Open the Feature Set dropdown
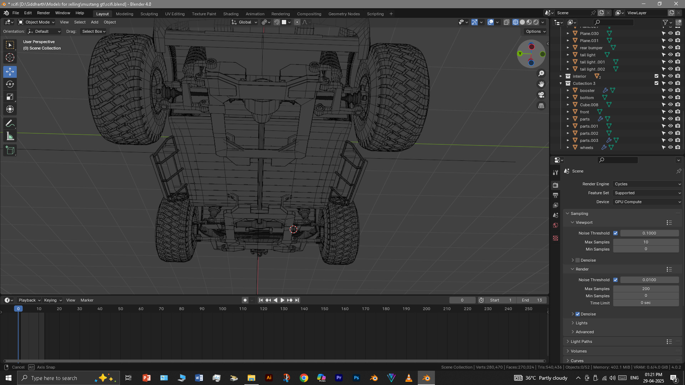685x385 pixels. coord(647,193)
